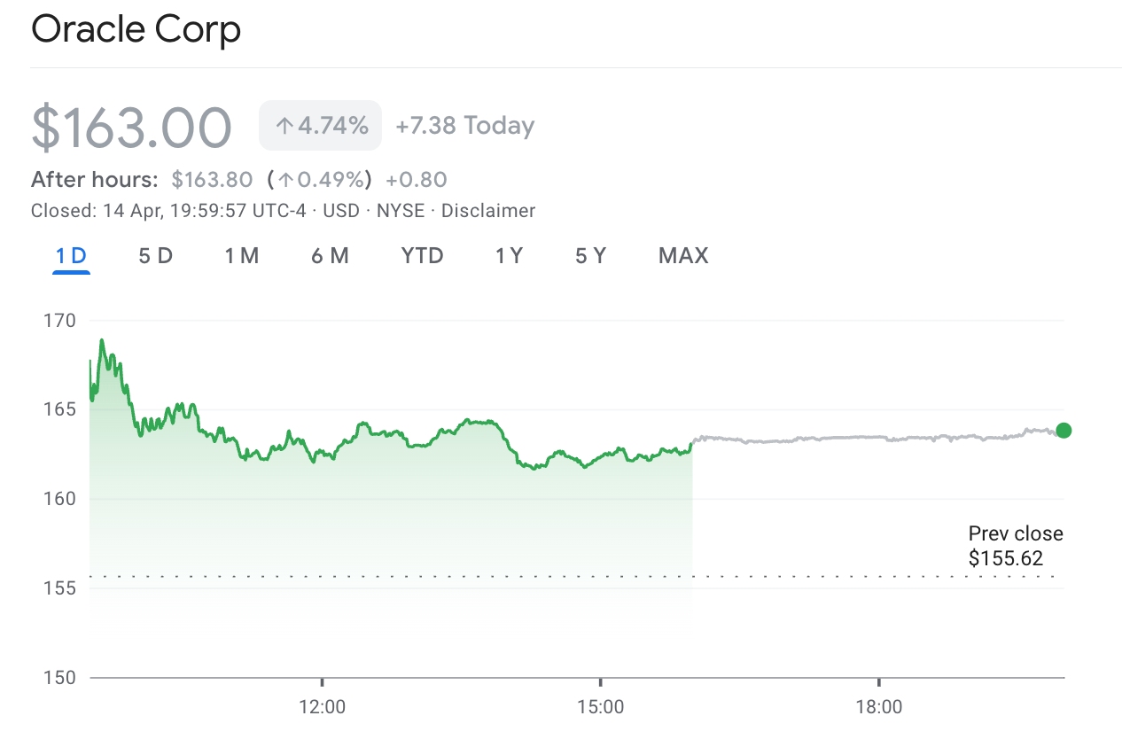This screenshot has width=1122, height=739.
Task: Select the YTD range tab
Action: click(422, 256)
